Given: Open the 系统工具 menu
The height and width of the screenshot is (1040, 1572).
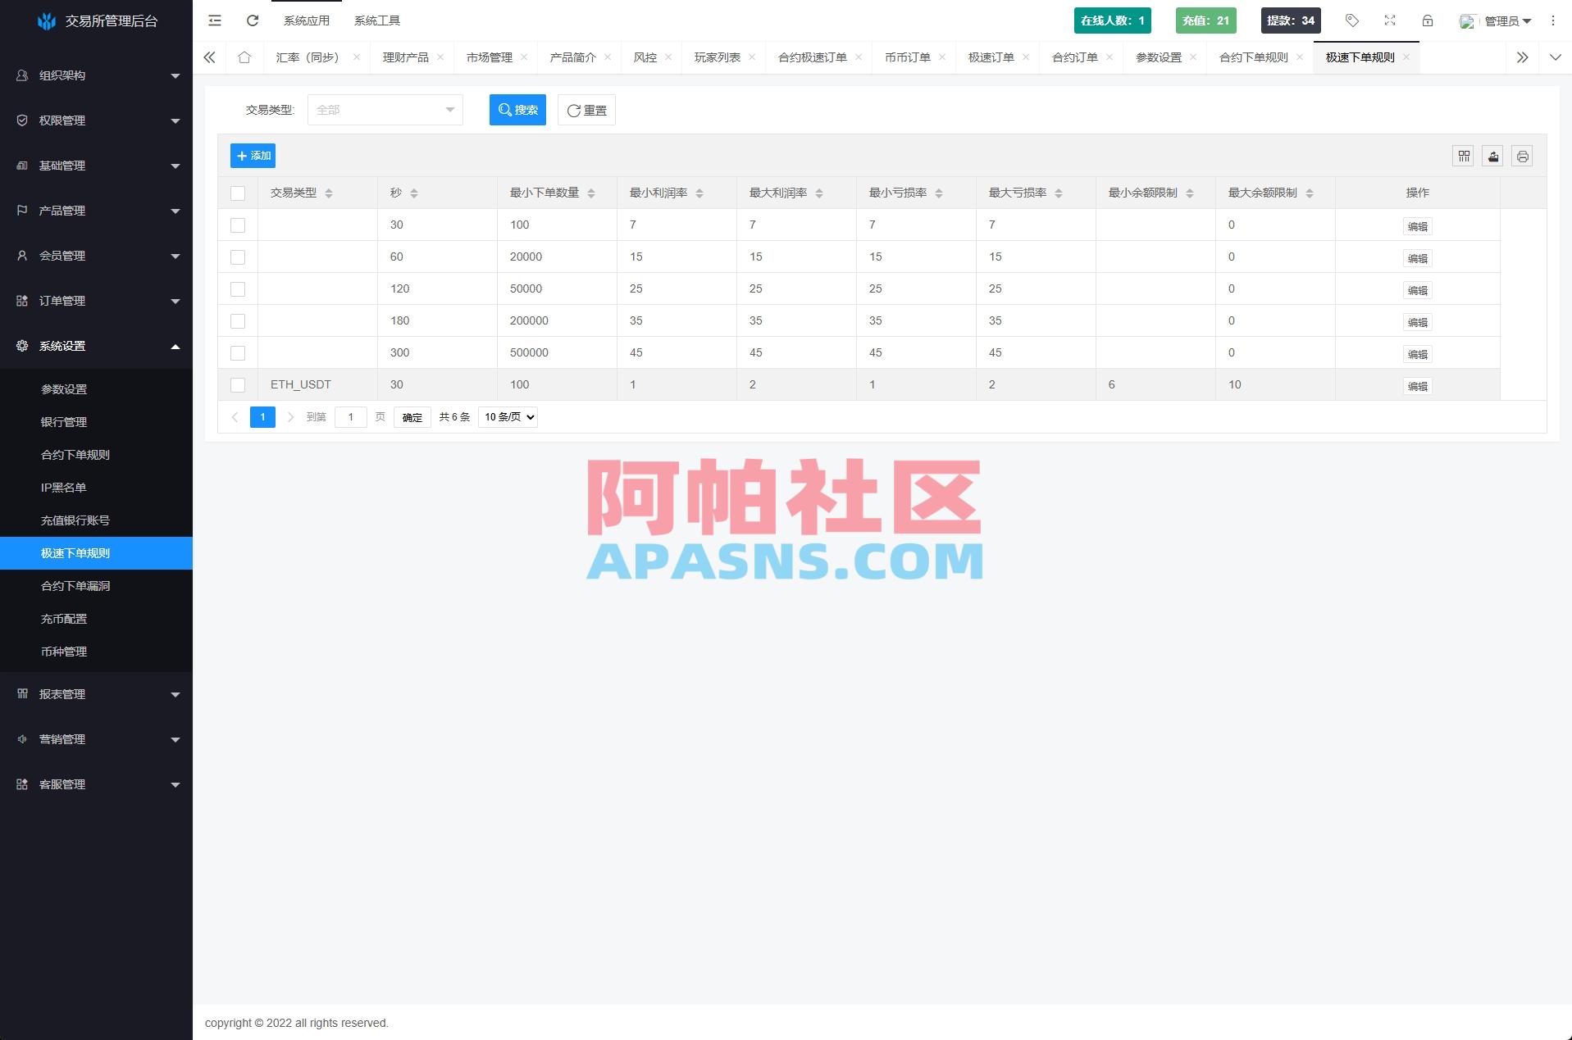Looking at the screenshot, I should coord(376,20).
